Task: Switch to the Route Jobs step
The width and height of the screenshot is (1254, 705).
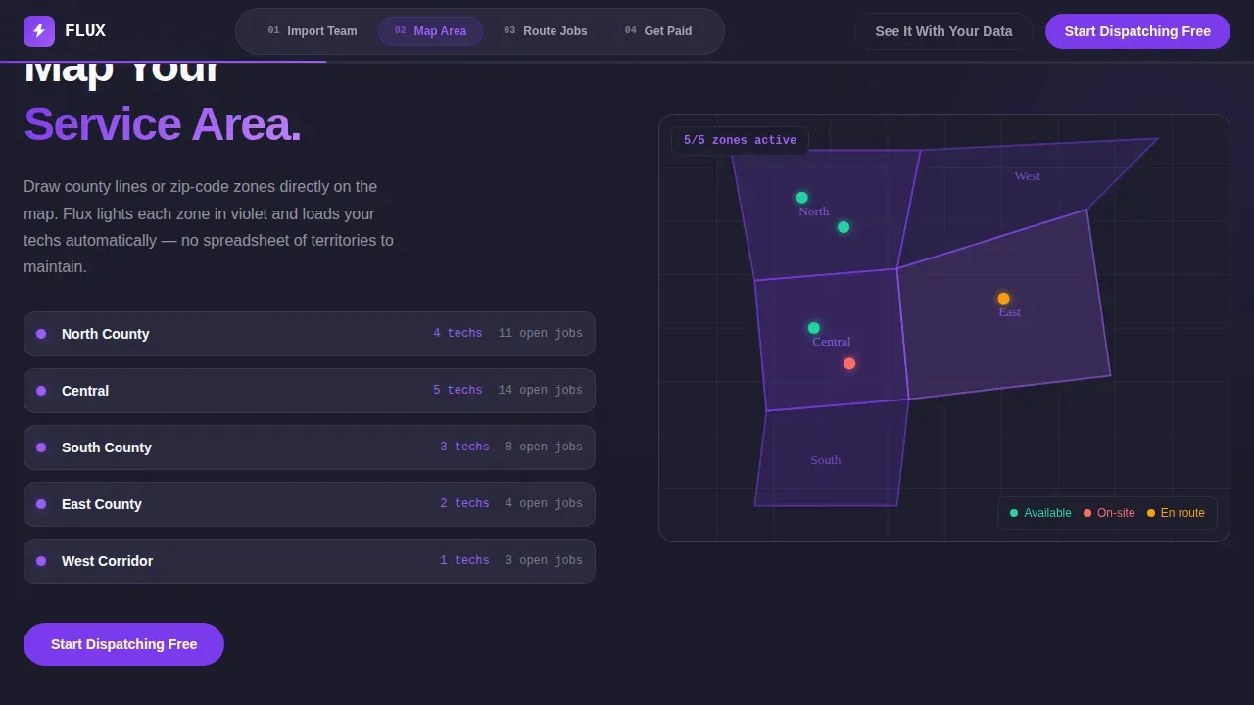Action: [546, 31]
